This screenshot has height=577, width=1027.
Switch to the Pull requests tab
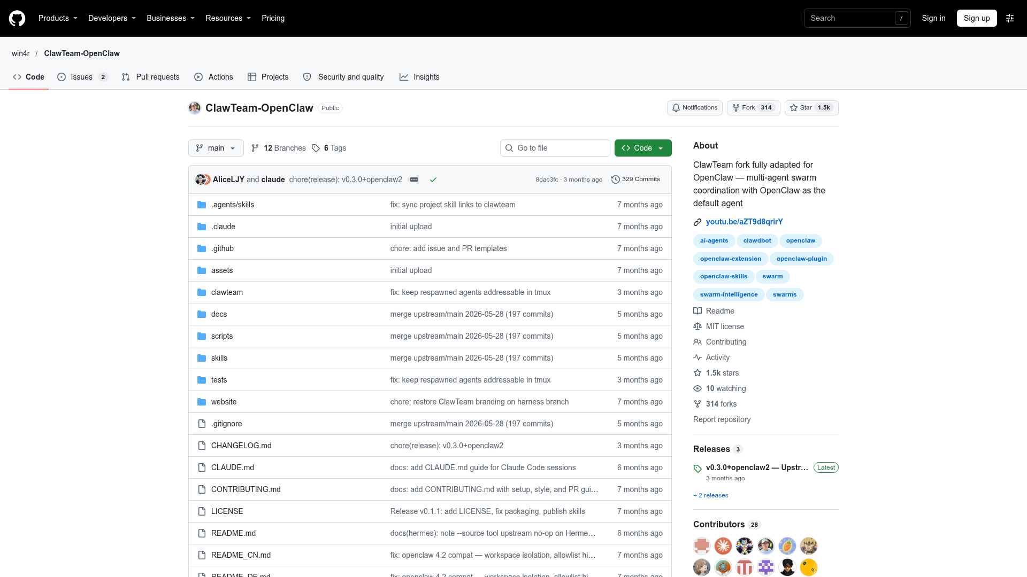[x=151, y=77]
